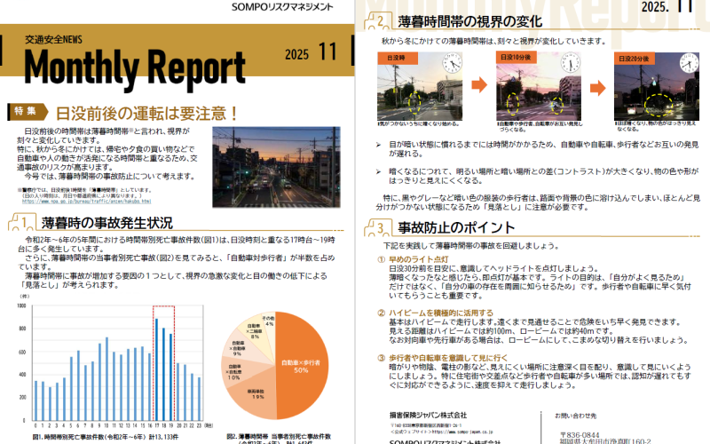
Task: Select the 日没時 sunset photo
Action: tap(418, 87)
